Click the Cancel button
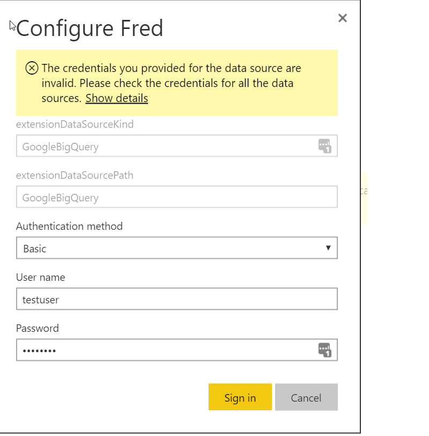Viewport: 429px width, 436px height. pyautogui.click(x=306, y=397)
